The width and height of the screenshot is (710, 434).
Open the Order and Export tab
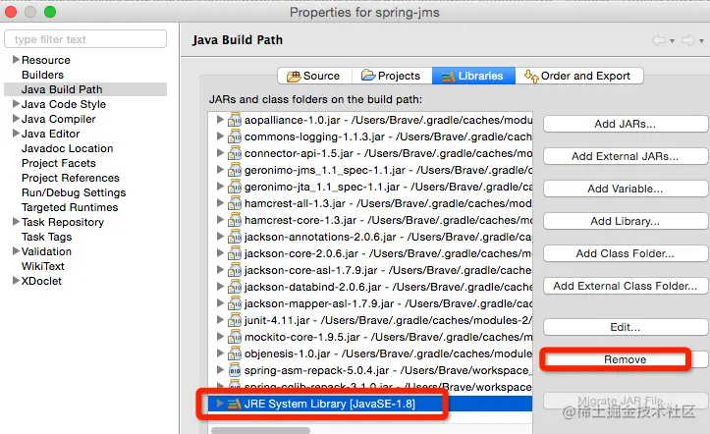point(579,76)
